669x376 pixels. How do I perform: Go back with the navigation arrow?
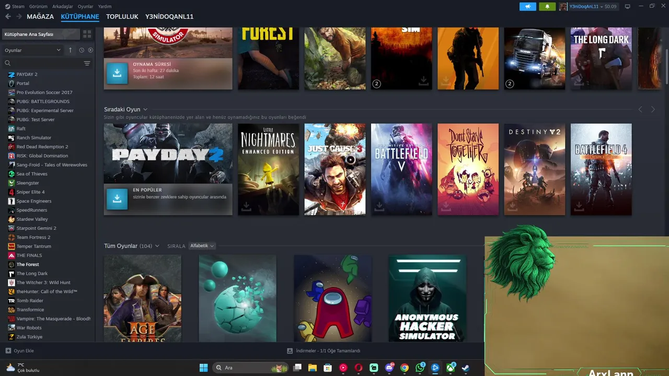pyautogui.click(x=8, y=17)
